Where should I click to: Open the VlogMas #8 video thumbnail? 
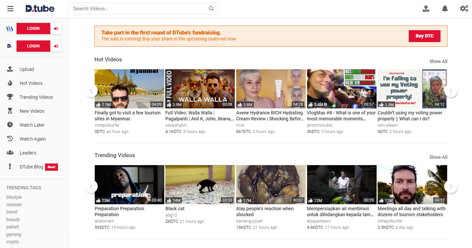(341, 89)
